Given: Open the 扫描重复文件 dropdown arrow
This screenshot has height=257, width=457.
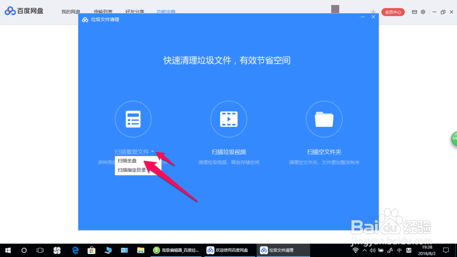Looking at the screenshot, I should (x=153, y=152).
